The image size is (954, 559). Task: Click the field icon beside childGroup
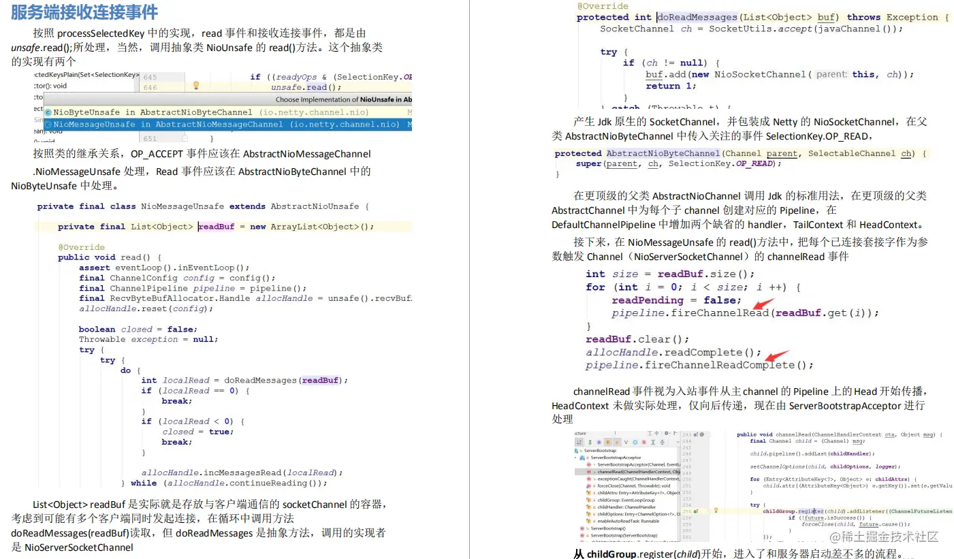(x=589, y=500)
